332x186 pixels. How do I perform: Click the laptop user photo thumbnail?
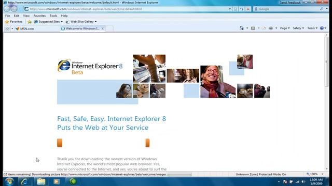click(x=149, y=69)
